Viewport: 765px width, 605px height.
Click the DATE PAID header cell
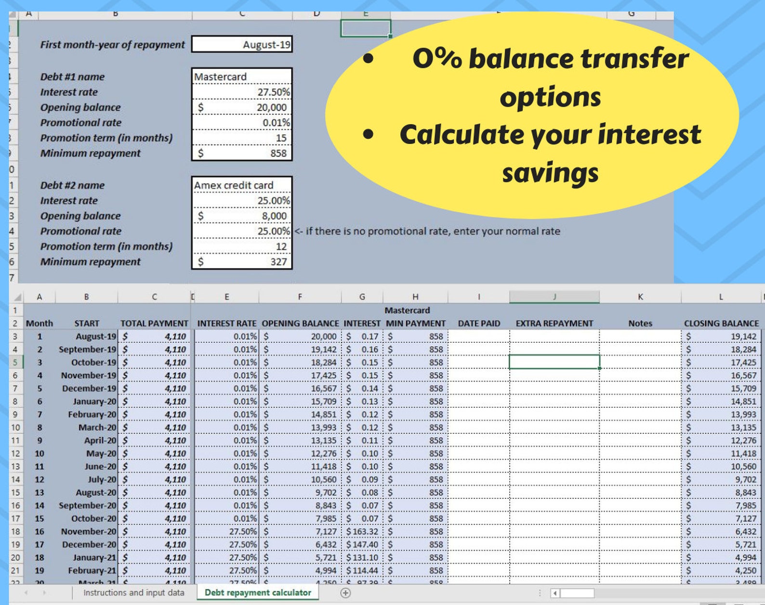479,323
